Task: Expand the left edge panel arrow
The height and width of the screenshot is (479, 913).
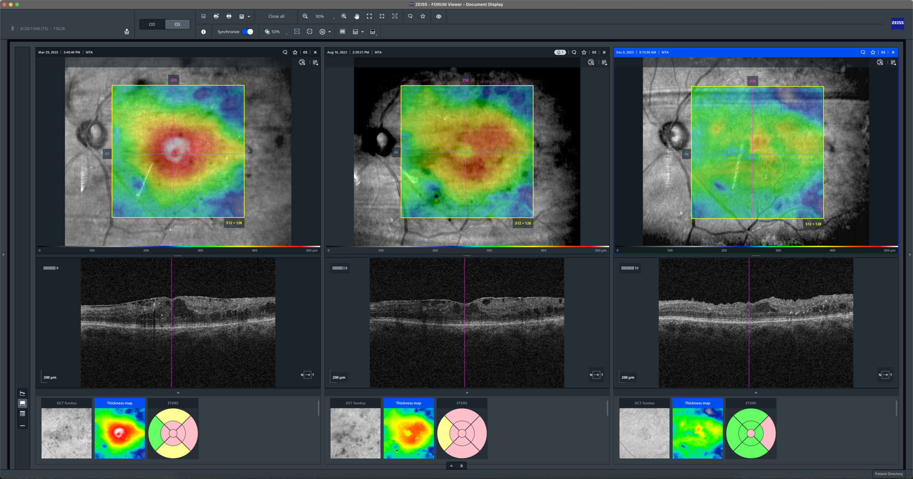Action: click(4, 254)
